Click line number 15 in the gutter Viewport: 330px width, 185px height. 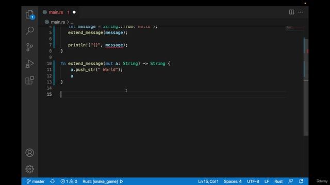(x=49, y=95)
